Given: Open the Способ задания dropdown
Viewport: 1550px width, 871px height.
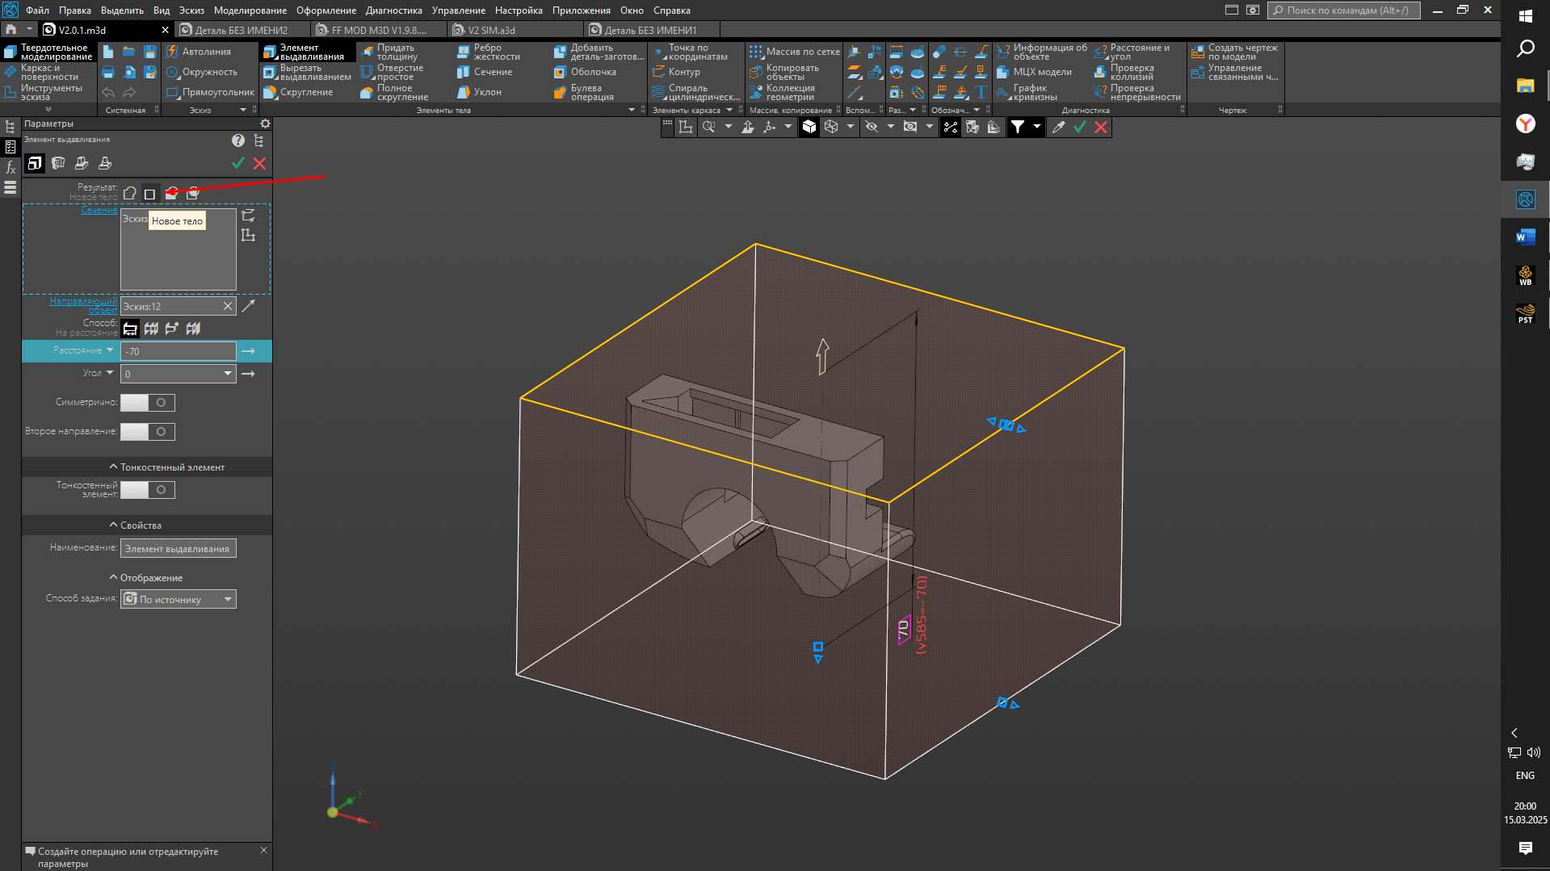Looking at the screenshot, I should [178, 599].
